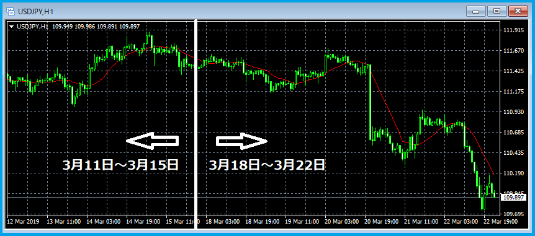Click the 111.425 price scale label
535x236 pixels.
[x=513, y=71]
